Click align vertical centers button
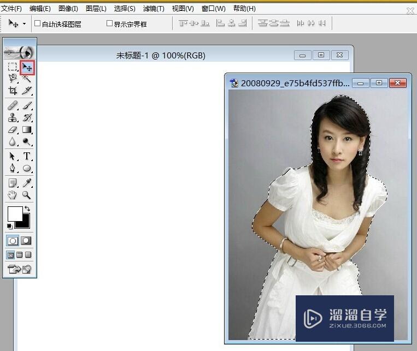The width and height of the screenshot is (417, 351). point(194,23)
